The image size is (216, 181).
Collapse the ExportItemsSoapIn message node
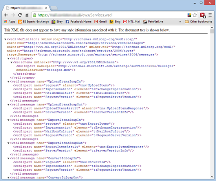(8, 120)
